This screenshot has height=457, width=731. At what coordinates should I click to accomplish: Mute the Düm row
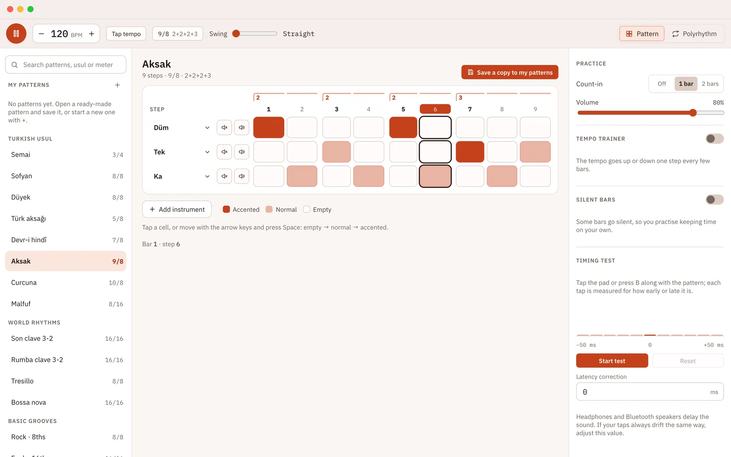pos(224,128)
